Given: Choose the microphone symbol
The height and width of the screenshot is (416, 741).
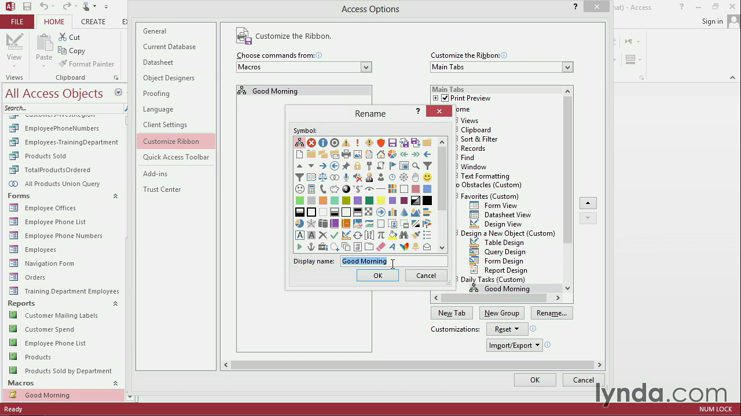Looking at the screenshot, I should click(x=346, y=177).
